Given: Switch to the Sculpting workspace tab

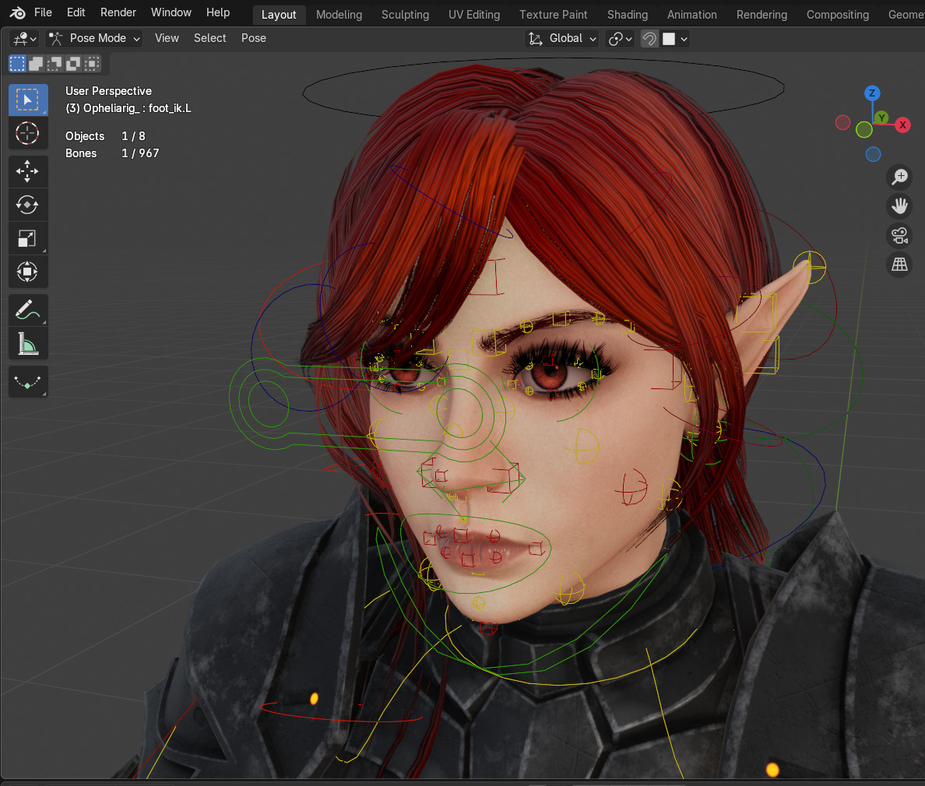Looking at the screenshot, I should pos(406,15).
